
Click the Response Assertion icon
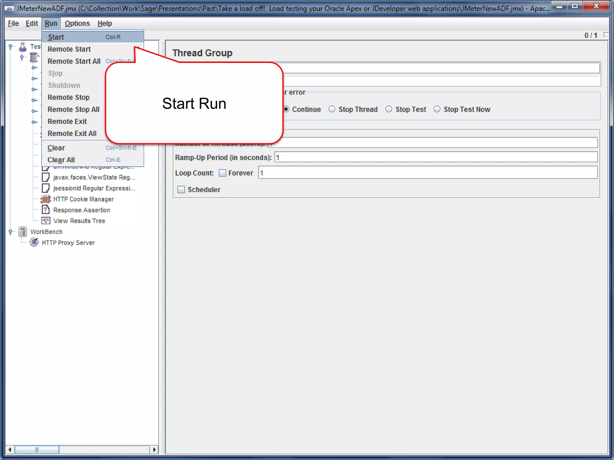[46, 210]
